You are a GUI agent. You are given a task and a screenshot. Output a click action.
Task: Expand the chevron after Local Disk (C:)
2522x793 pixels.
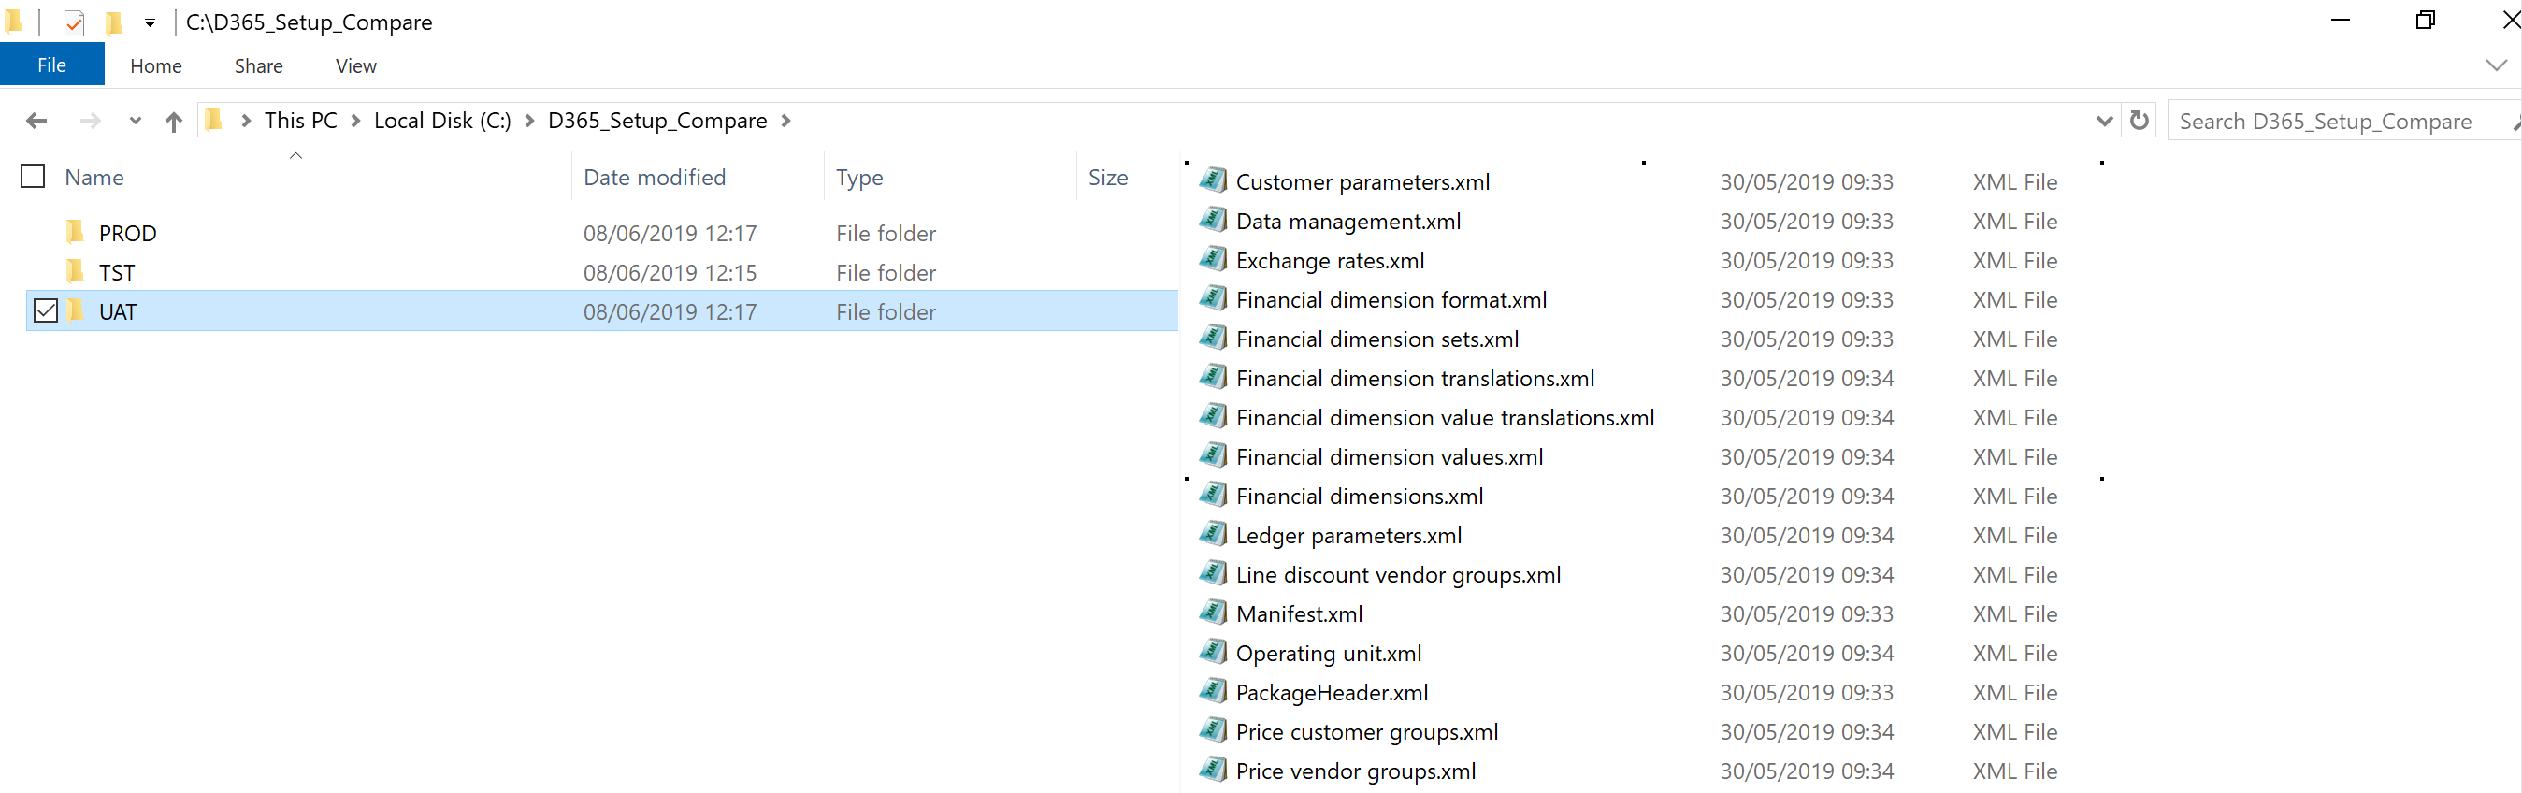pyautogui.click(x=529, y=121)
